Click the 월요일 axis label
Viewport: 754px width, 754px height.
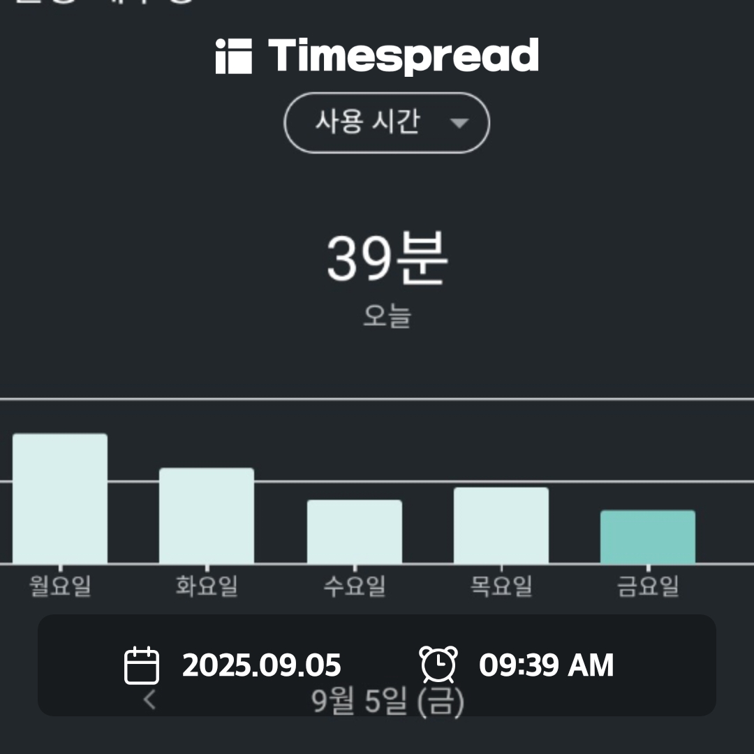pos(60,586)
